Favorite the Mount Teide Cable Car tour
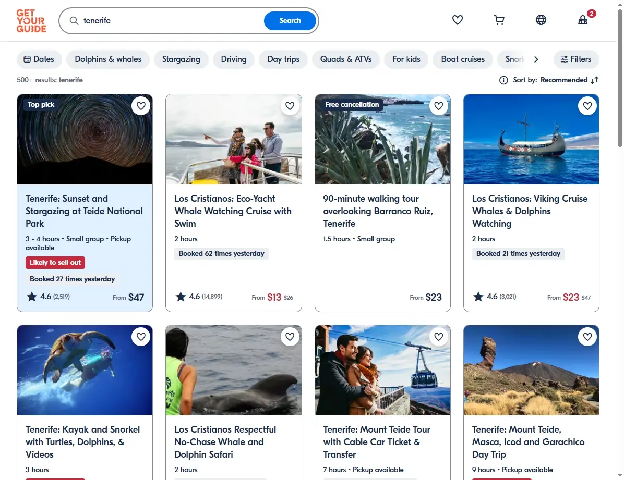624x480 pixels. coord(439,337)
